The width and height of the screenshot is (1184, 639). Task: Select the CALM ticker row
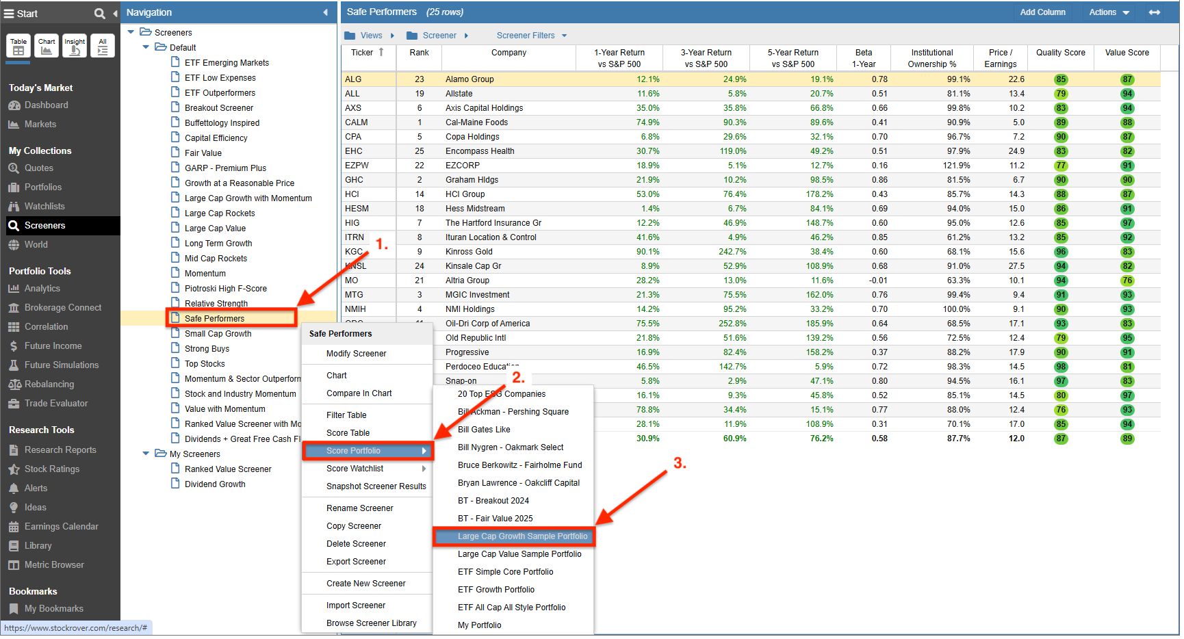pyautogui.click(x=751, y=122)
